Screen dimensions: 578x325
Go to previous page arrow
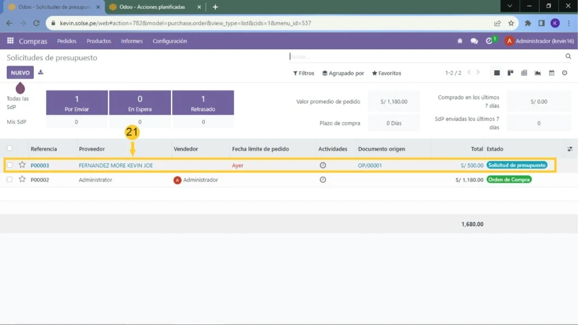click(x=469, y=73)
